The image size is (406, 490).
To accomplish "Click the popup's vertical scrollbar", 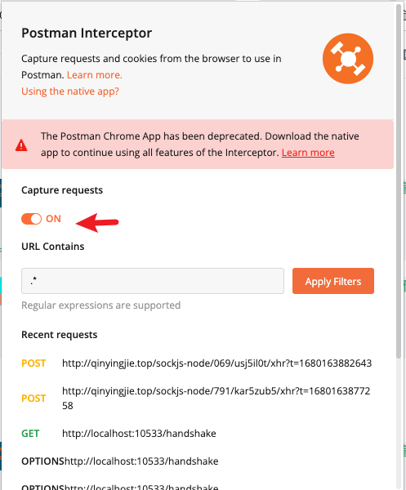I will 399,181.
